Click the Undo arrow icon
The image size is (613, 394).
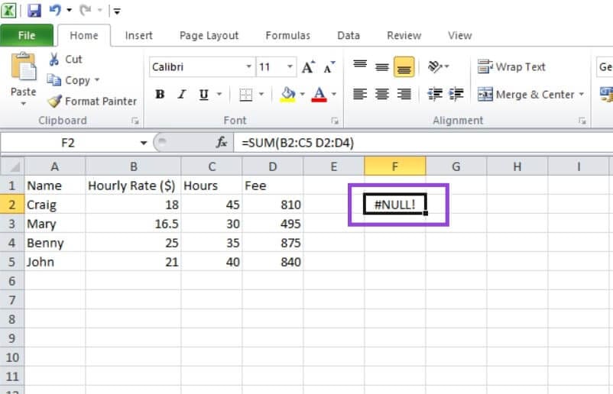[x=55, y=11]
